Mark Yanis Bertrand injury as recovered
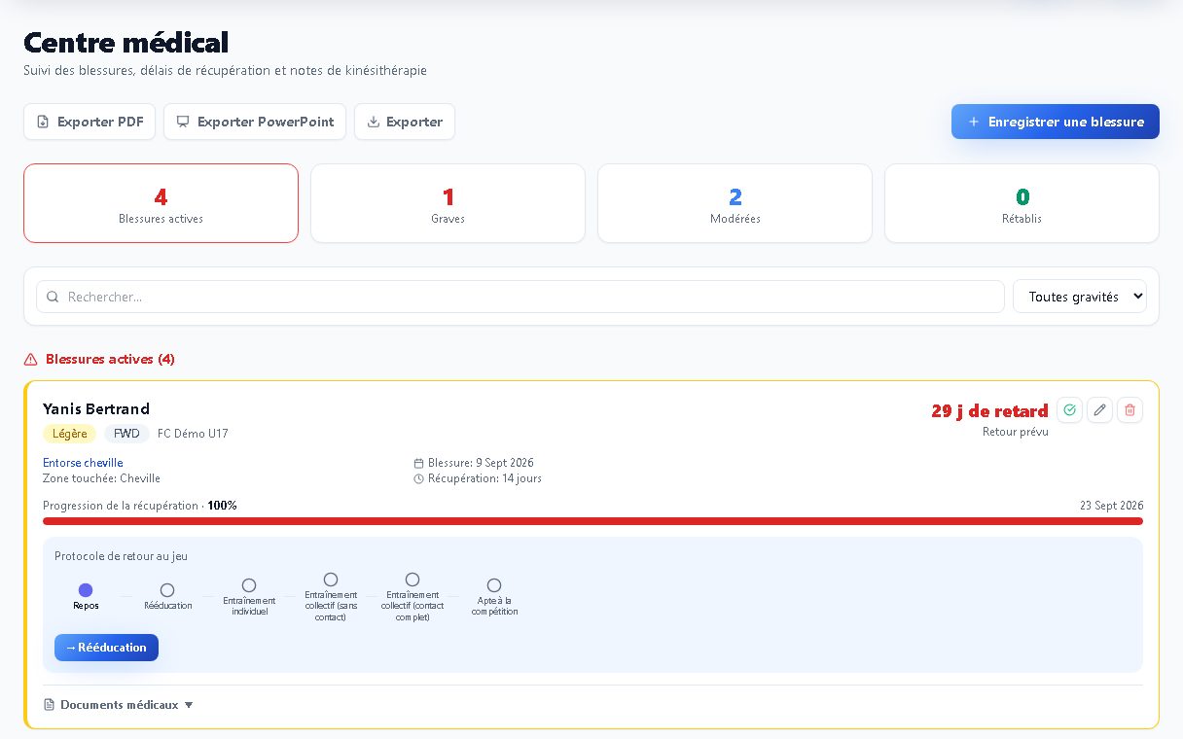 click(1069, 410)
